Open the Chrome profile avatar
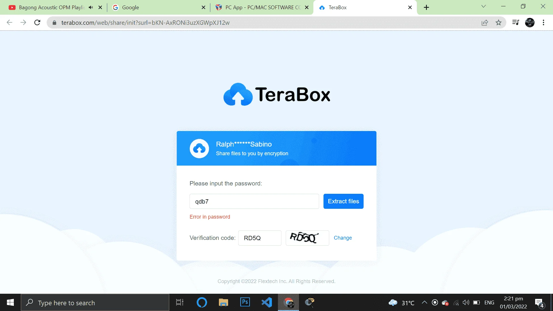The image size is (553, 311). (x=530, y=22)
